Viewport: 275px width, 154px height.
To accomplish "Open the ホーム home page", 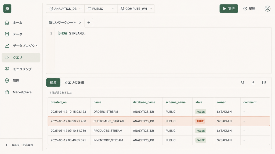I will (x=21, y=22).
